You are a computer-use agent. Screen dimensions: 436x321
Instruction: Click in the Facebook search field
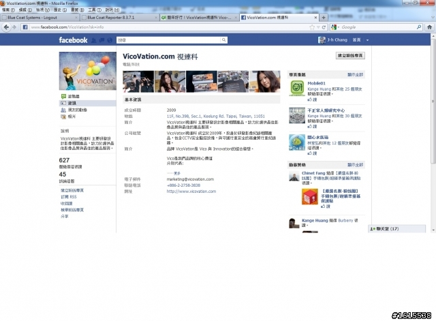pyautogui.click(x=169, y=40)
